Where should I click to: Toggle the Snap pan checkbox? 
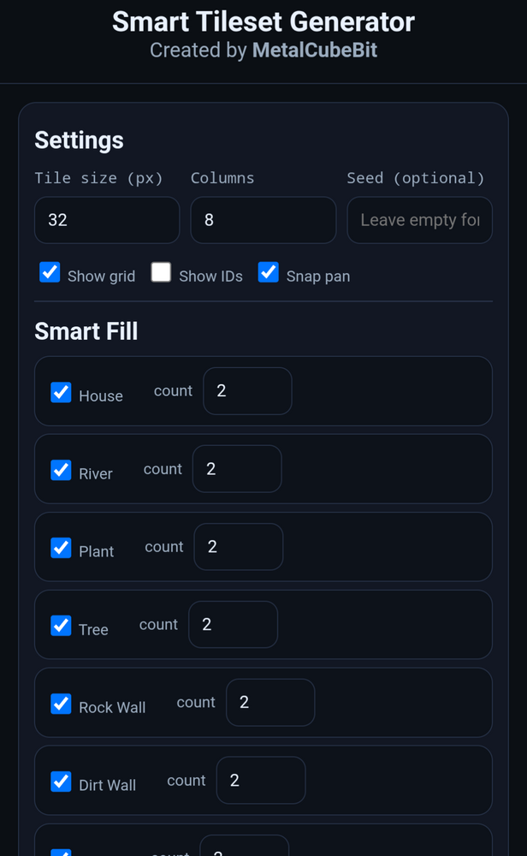pos(268,271)
